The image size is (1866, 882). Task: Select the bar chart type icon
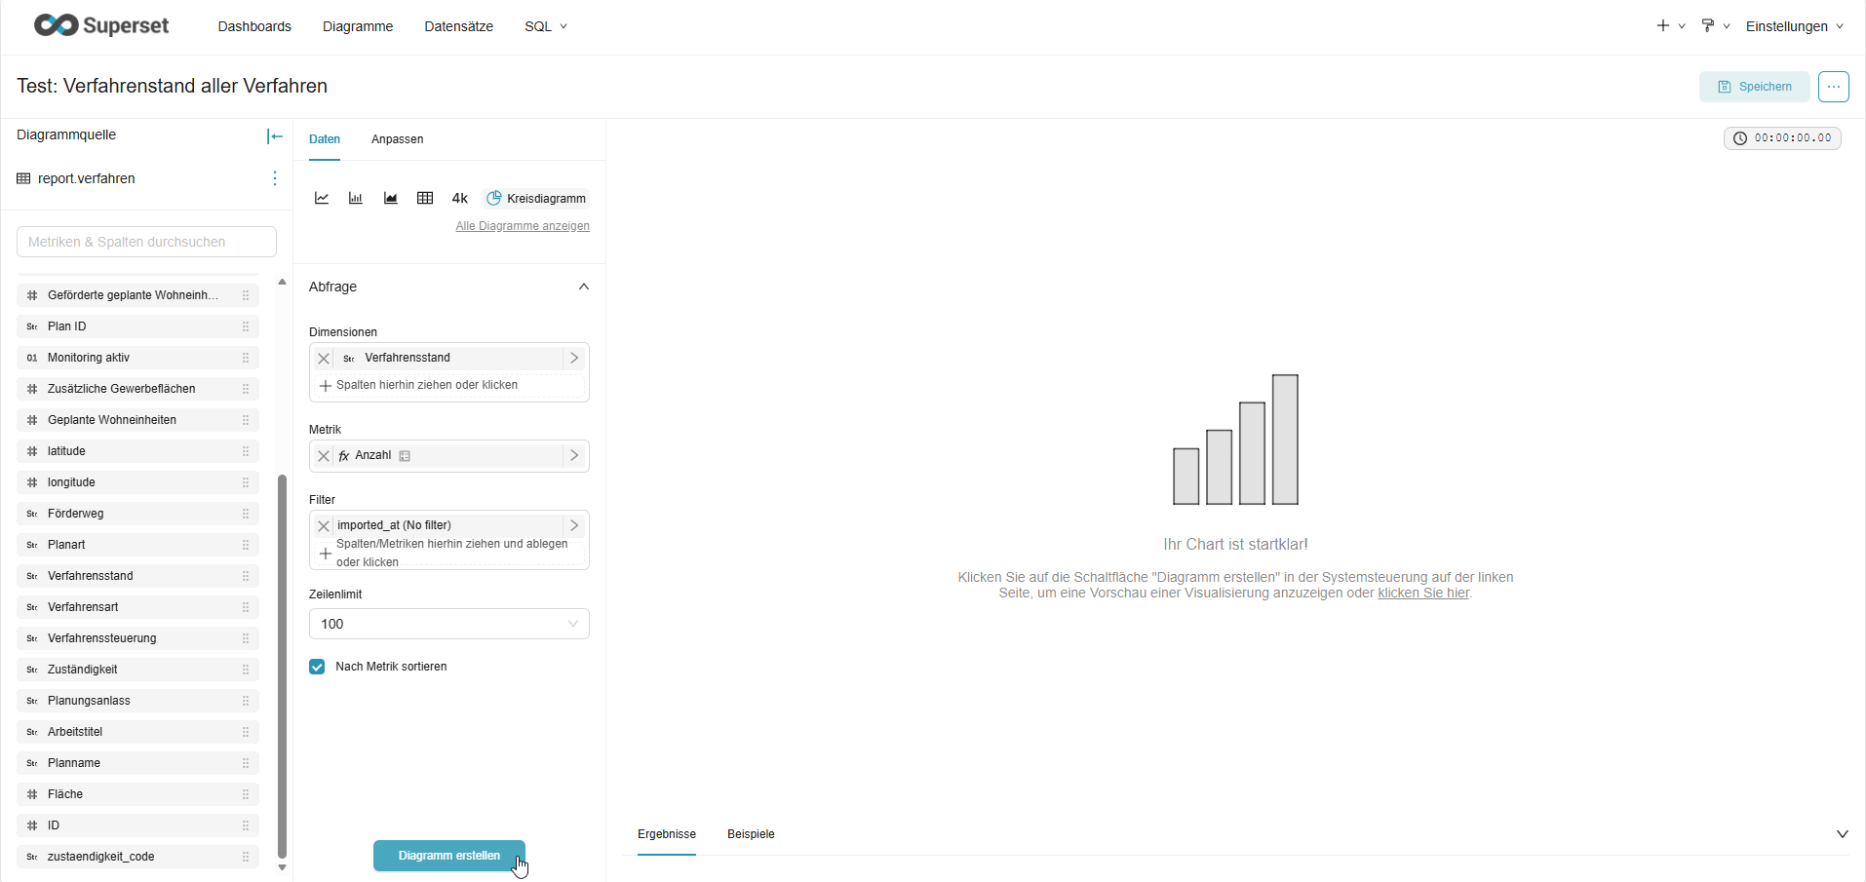356,198
